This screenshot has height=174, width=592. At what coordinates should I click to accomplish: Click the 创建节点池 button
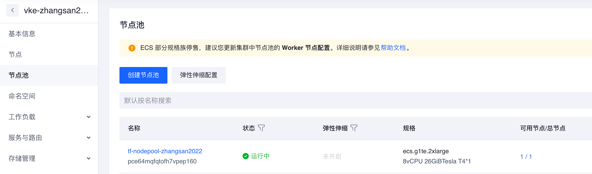(143, 75)
